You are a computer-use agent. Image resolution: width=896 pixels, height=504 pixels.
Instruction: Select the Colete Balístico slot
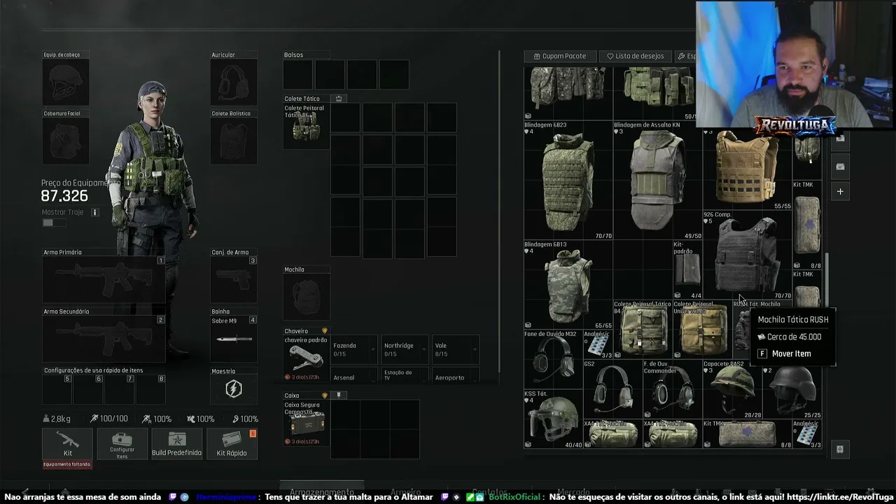click(x=234, y=141)
